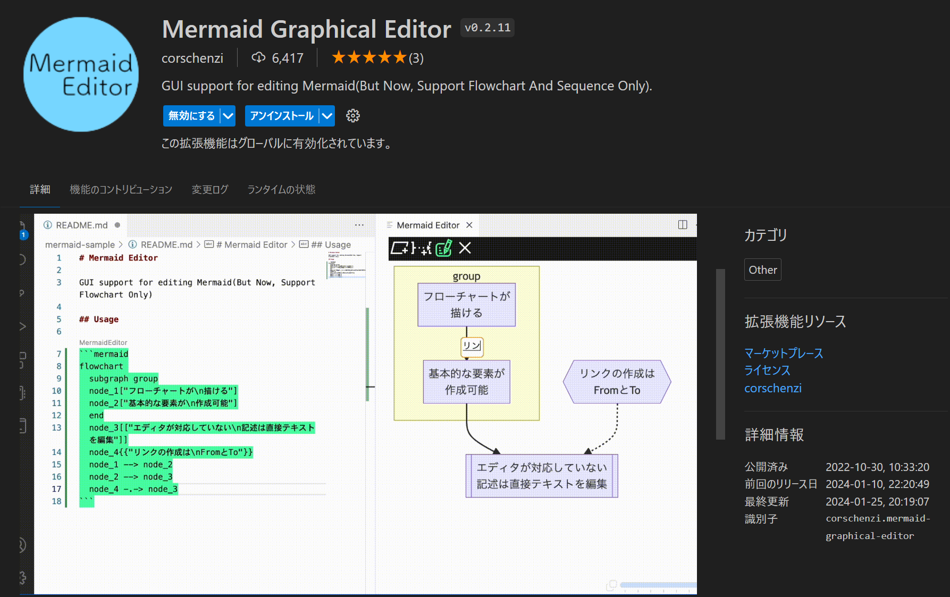Expand the dropdown arrow beside アンインストール
This screenshot has height=597, width=950.
327,116
